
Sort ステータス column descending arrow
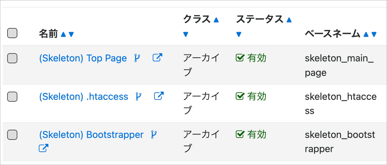[x=239, y=34]
